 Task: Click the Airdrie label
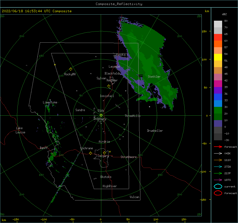104,142
